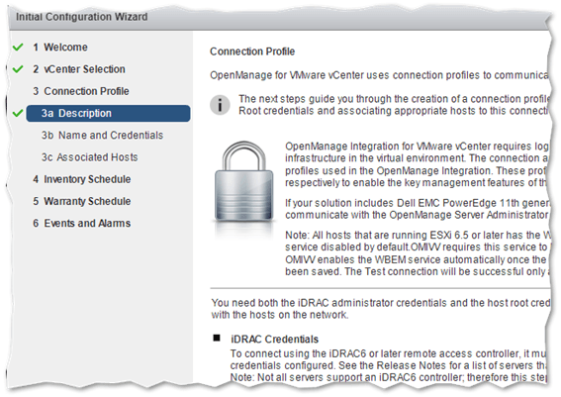Go to step 1 Welcome

click(x=60, y=48)
